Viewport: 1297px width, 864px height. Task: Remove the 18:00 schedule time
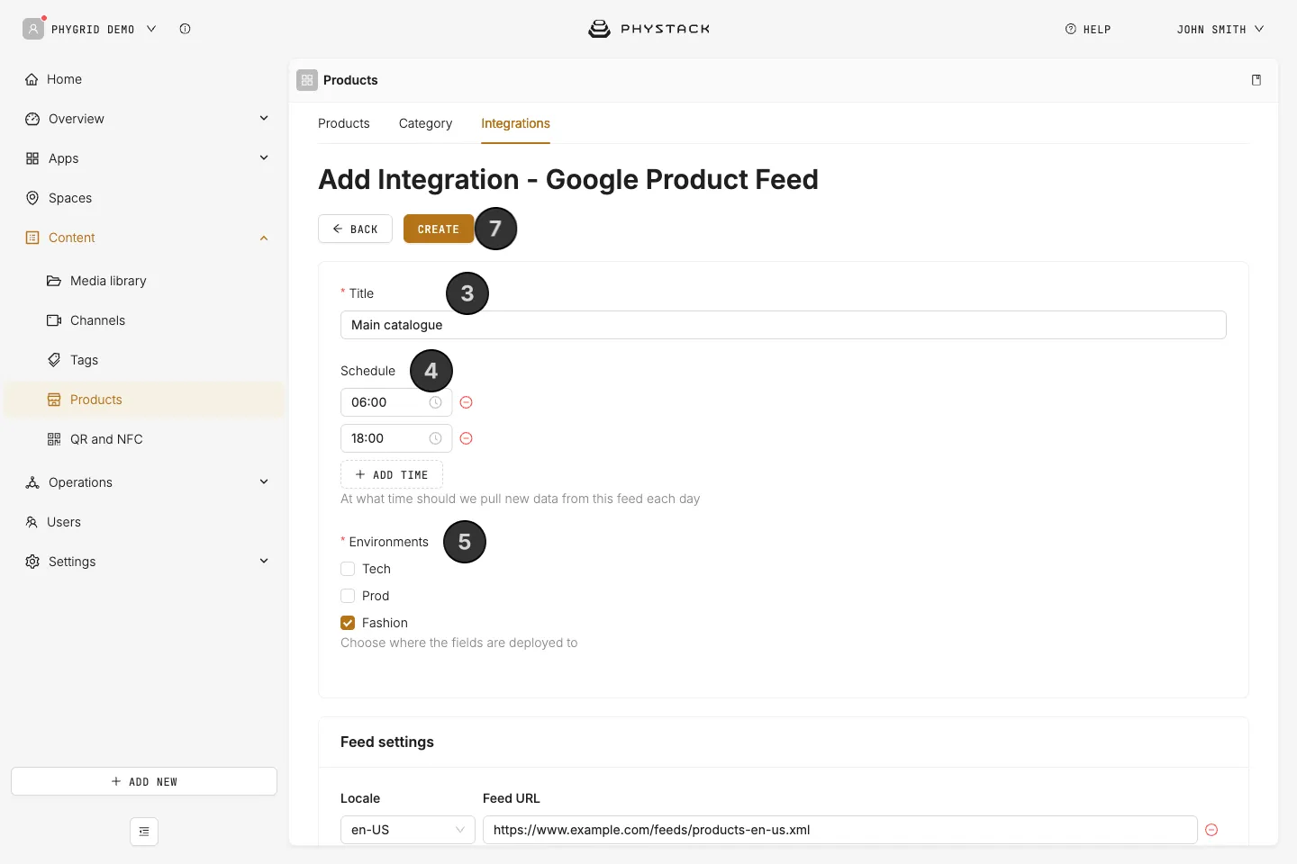(467, 438)
